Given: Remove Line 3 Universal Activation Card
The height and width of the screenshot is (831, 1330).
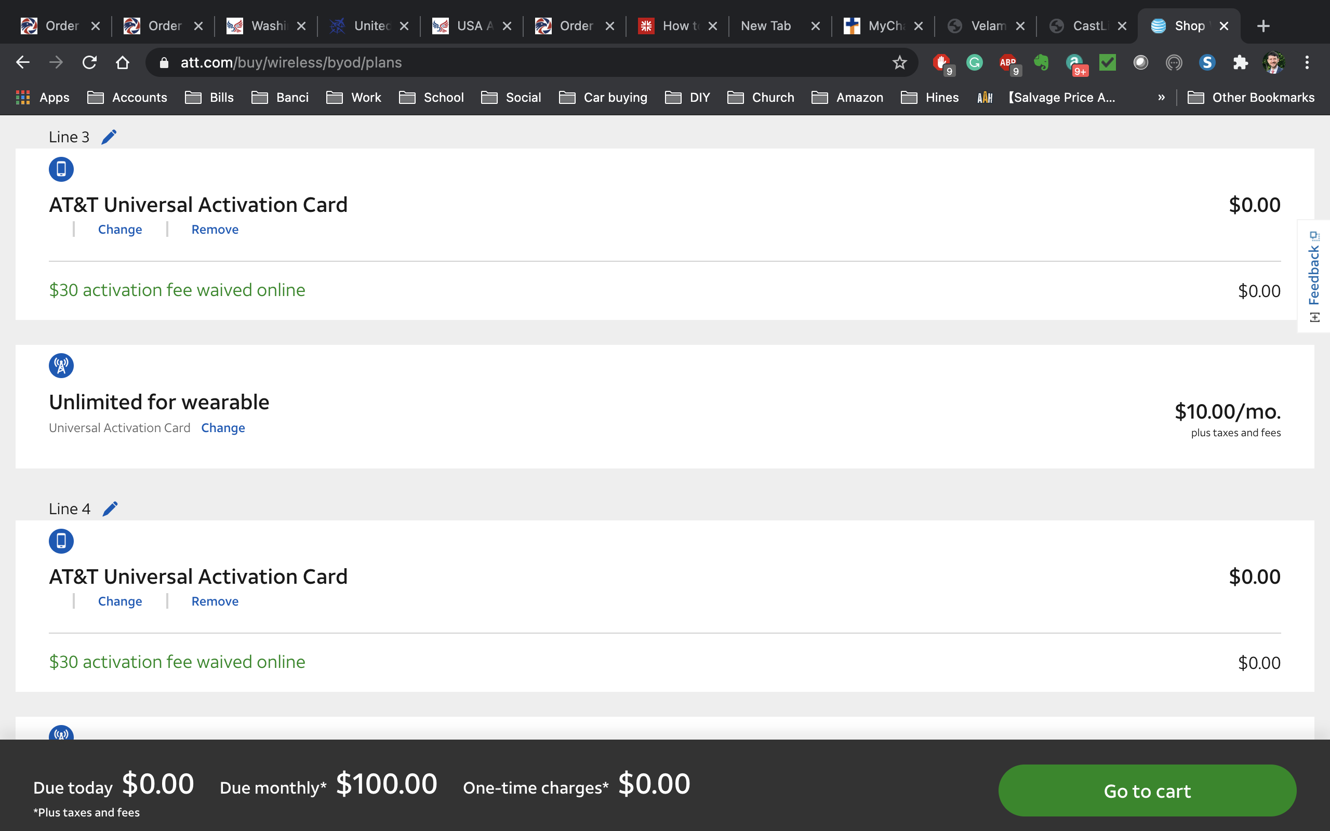Looking at the screenshot, I should click(215, 229).
